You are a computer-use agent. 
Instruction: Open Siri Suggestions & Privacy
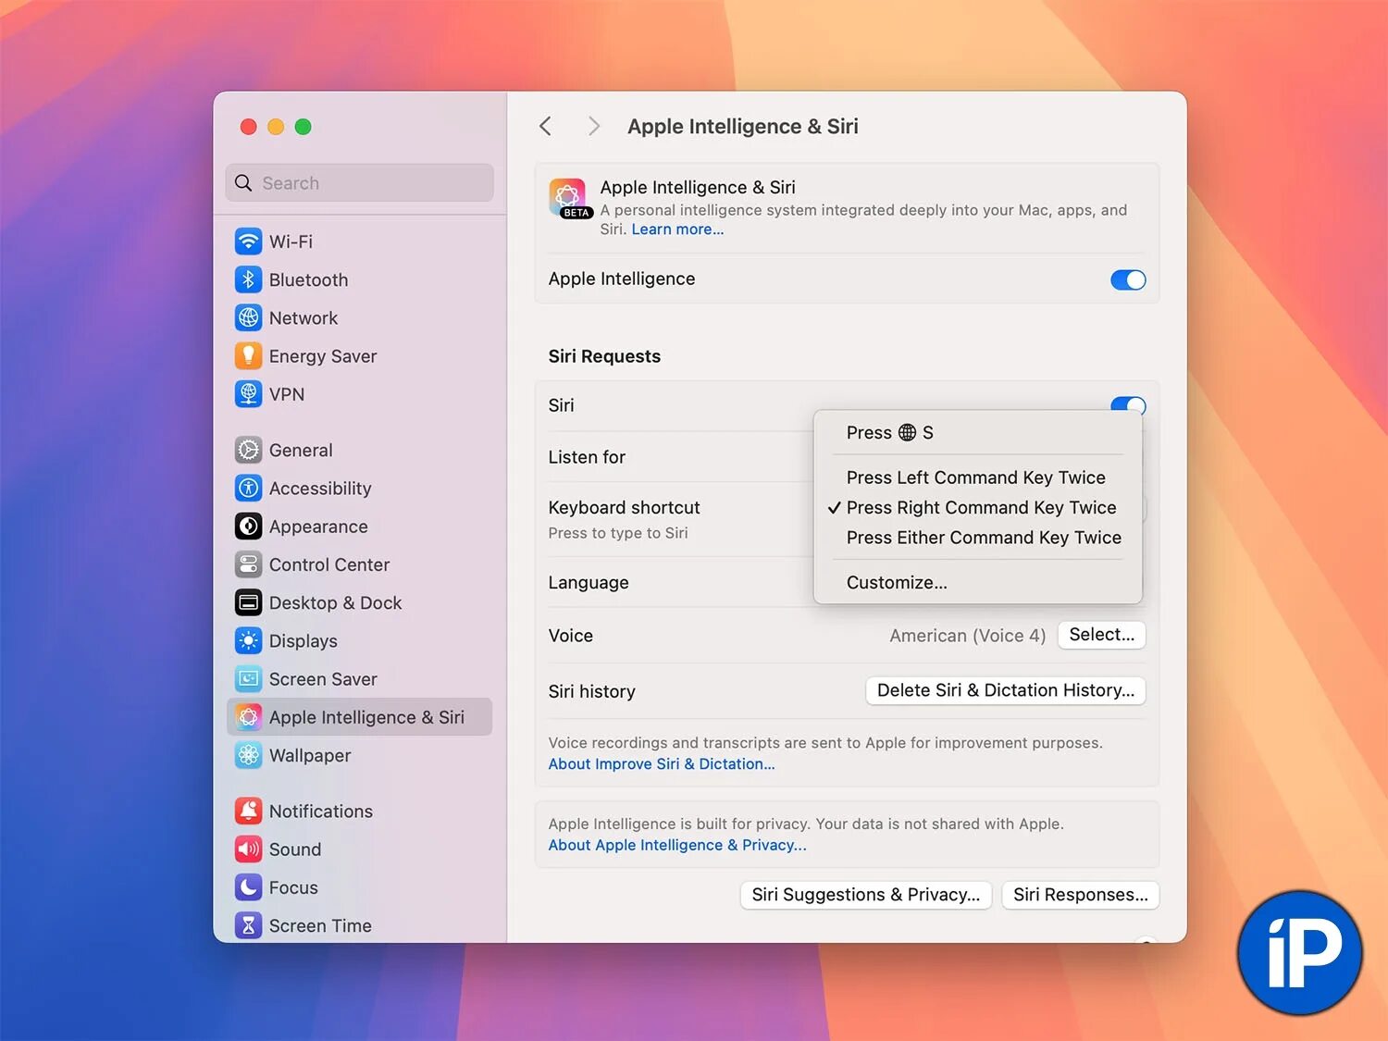click(865, 895)
